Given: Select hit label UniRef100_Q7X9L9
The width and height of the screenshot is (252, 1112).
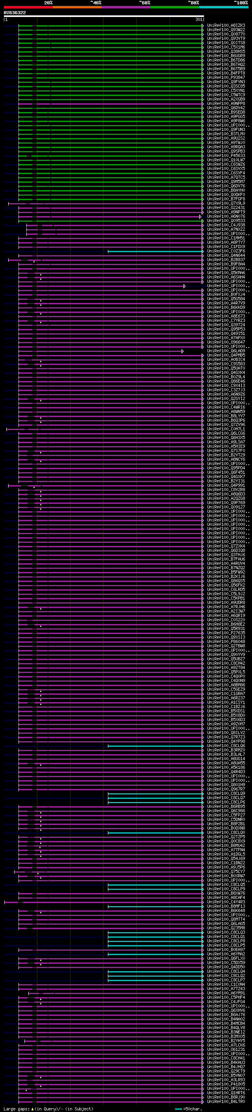Looking at the screenshot, I should (226, 203).
